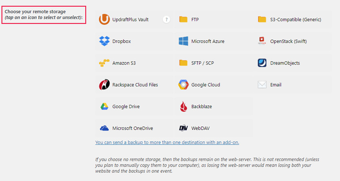340x181 pixels.
Task: Click the DreamObjects label text
Action: [285, 63]
